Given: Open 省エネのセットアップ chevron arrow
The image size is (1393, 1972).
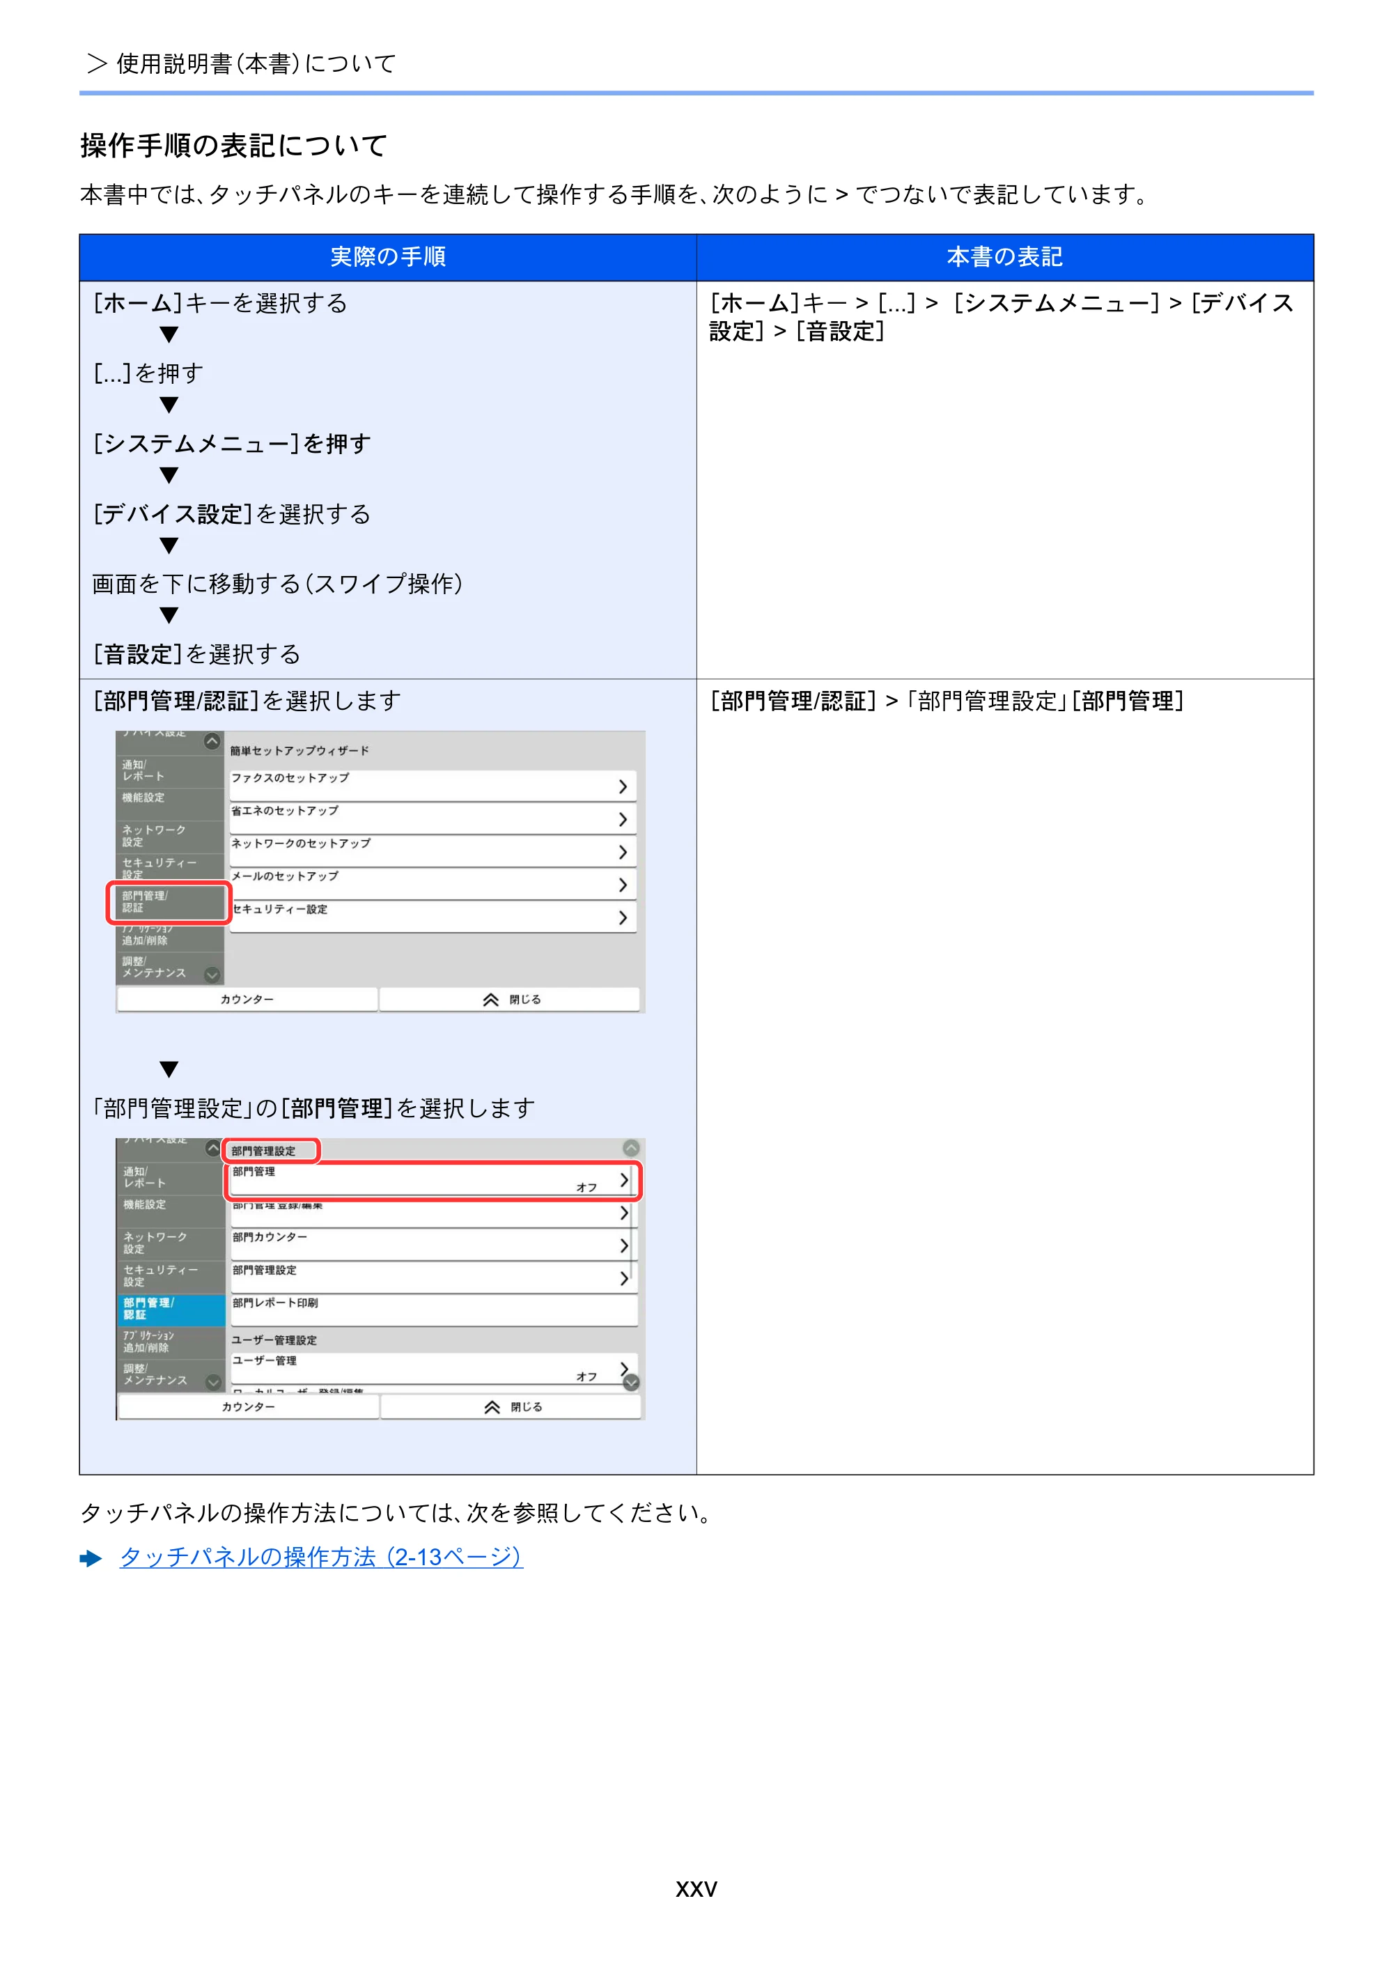Looking at the screenshot, I should coord(623,819).
